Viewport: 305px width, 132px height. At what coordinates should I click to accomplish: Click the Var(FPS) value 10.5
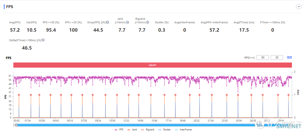(31, 30)
